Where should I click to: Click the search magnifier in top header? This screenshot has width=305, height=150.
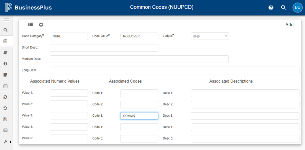[284, 7]
